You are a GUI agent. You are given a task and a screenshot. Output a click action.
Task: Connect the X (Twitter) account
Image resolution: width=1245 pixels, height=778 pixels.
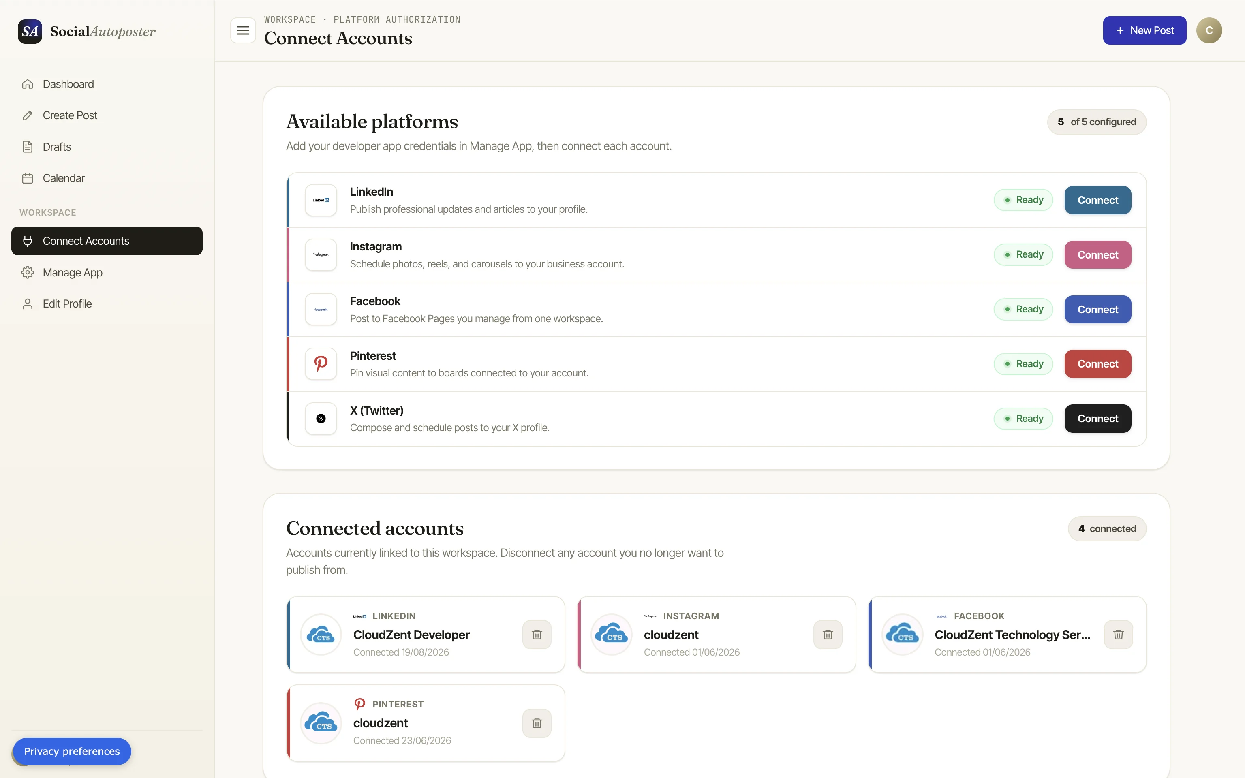pos(1098,418)
